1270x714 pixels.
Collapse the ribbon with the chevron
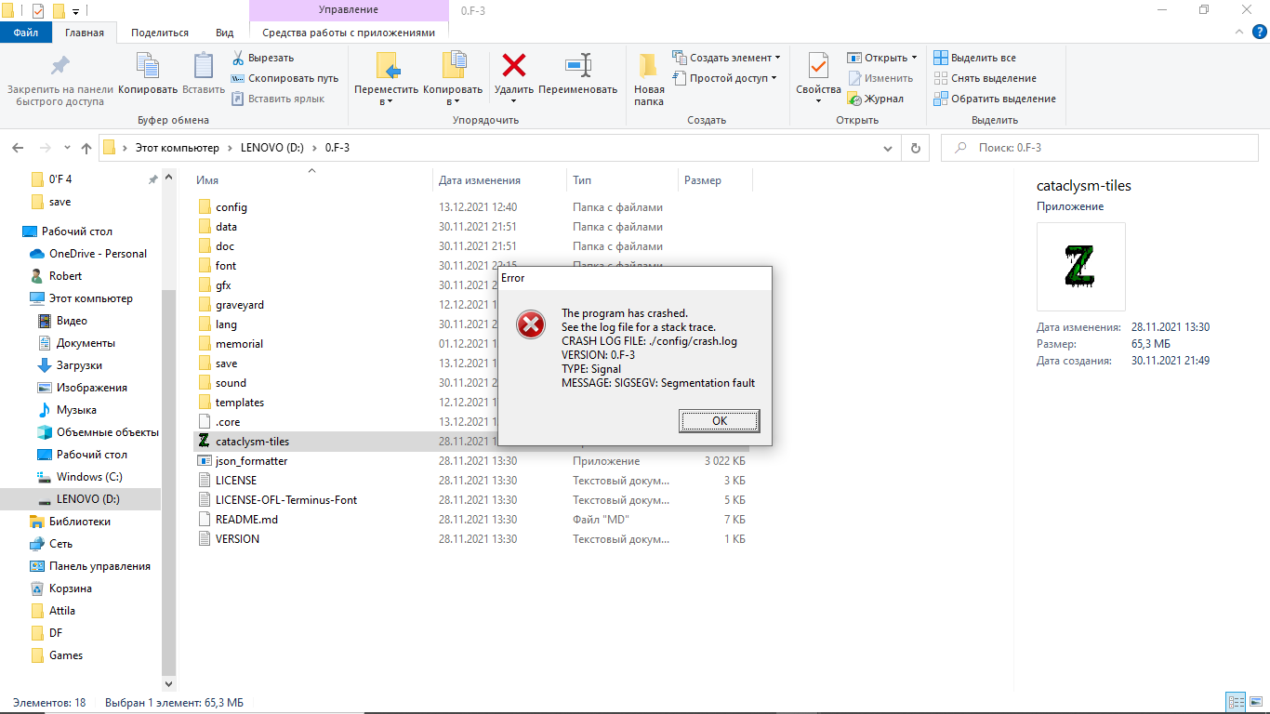point(1237,32)
